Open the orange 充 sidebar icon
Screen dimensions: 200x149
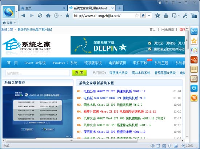point(194,98)
